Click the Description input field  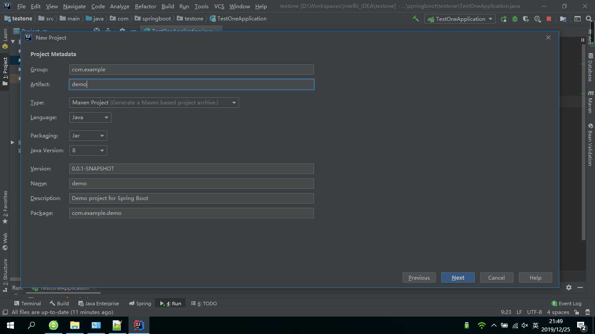(x=191, y=198)
